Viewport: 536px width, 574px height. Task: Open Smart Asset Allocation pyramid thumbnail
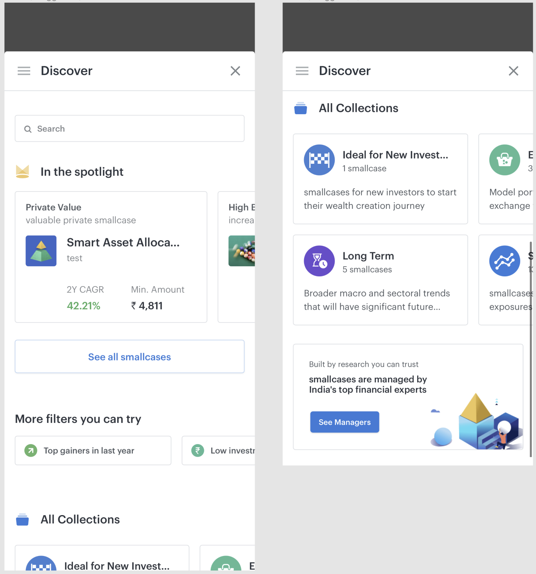(41, 251)
